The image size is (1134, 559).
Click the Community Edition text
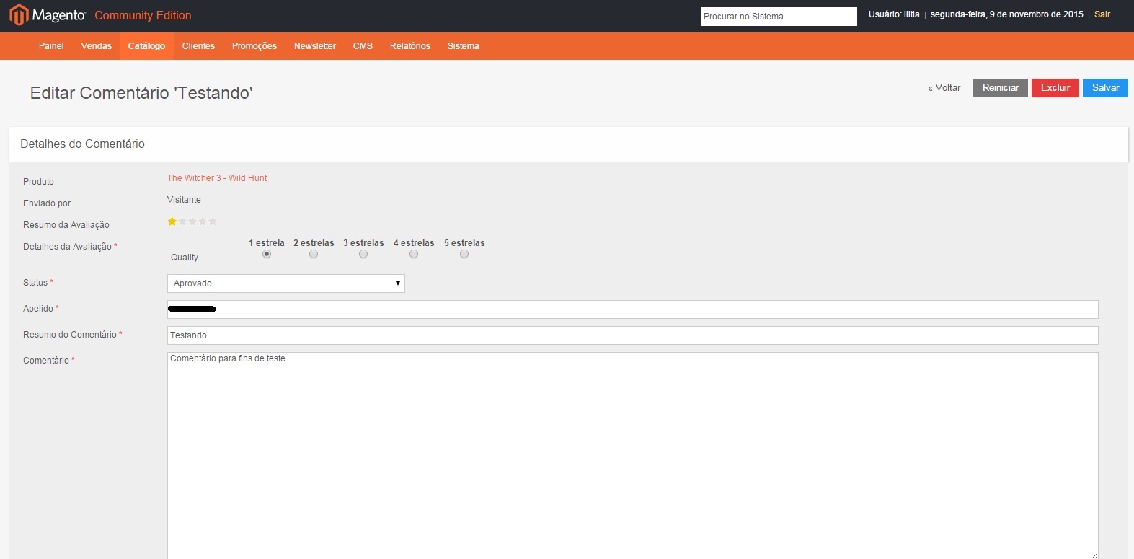tap(143, 15)
